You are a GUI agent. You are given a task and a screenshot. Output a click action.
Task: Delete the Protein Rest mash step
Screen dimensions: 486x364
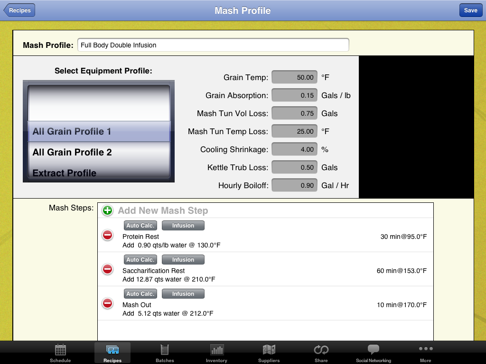point(108,235)
